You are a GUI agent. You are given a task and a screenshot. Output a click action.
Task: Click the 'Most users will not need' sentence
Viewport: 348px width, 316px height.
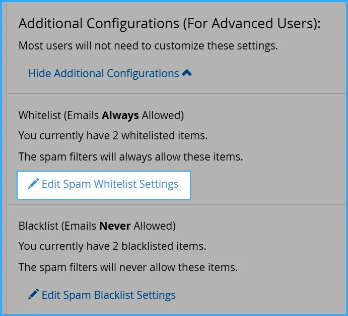[x=148, y=45]
